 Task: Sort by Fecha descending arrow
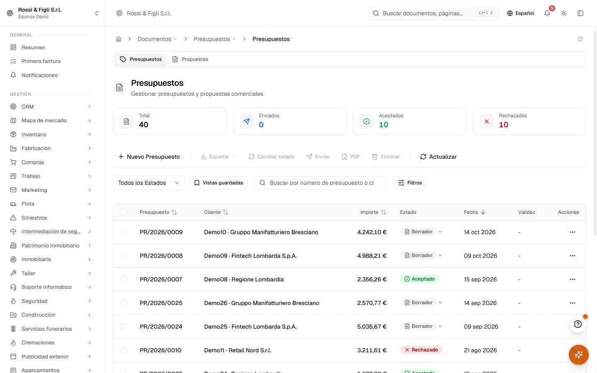coord(483,212)
